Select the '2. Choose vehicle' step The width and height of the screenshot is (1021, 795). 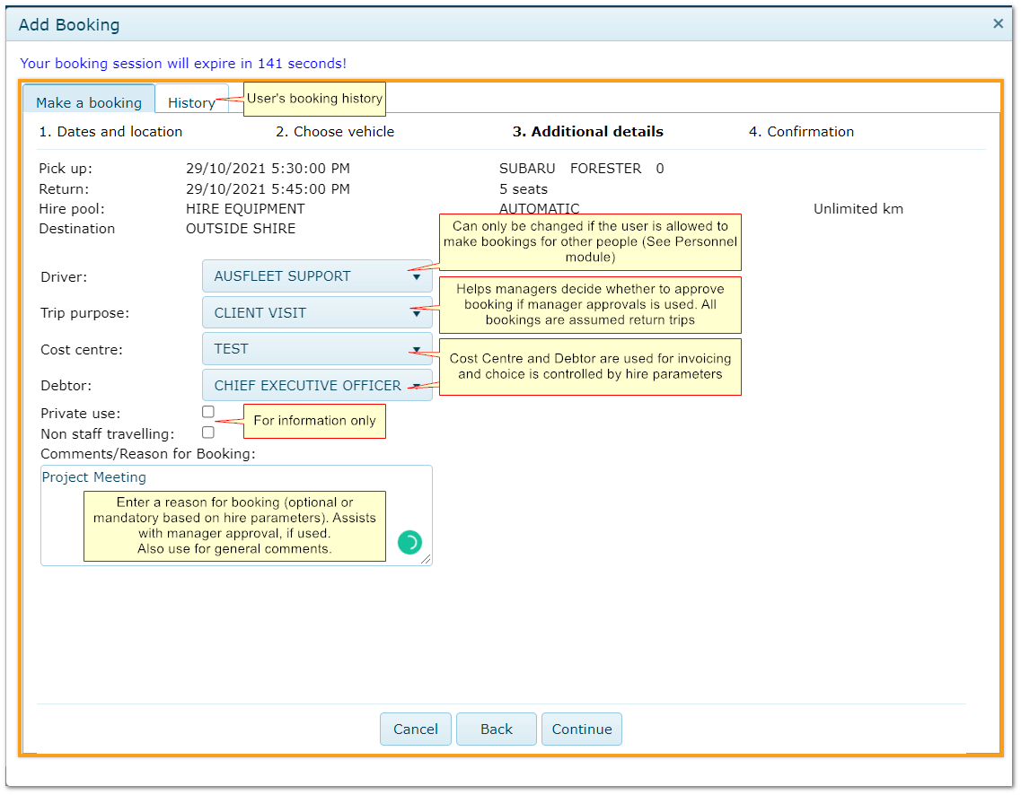click(x=335, y=132)
